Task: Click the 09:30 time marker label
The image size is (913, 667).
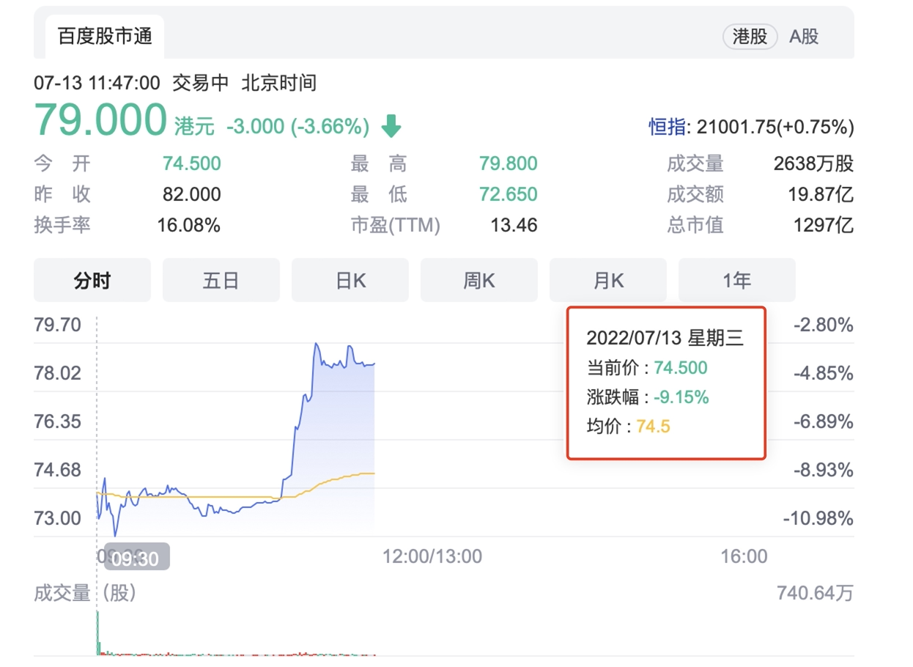Action: coord(136,556)
